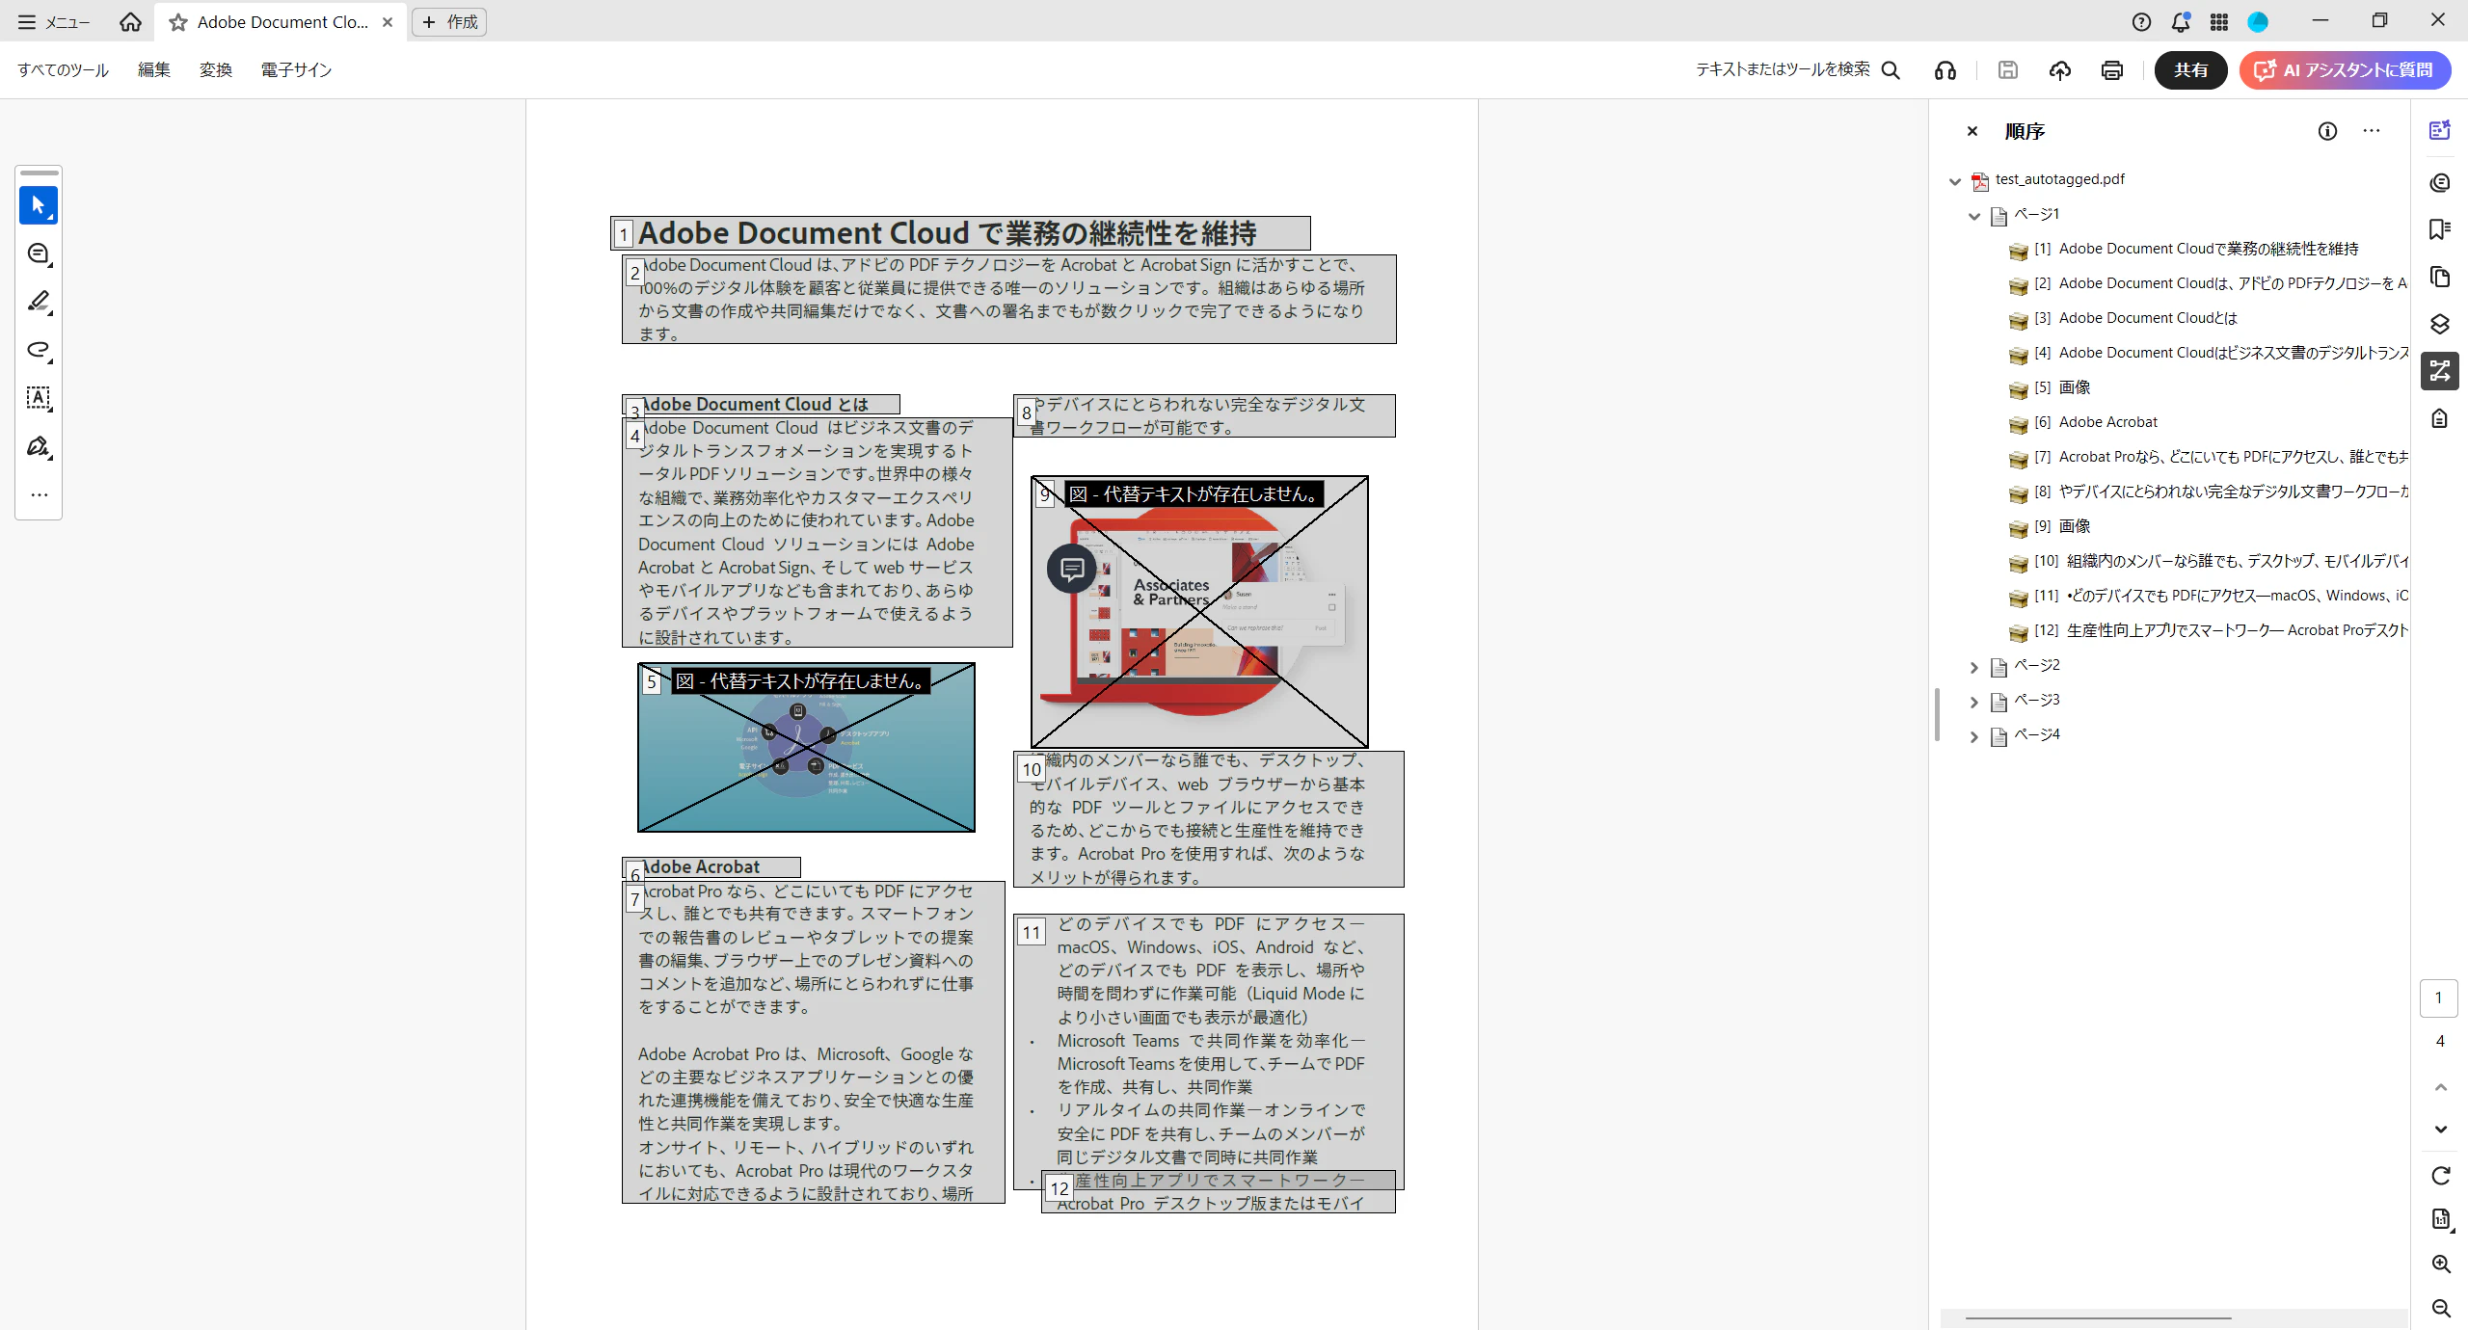Print the document with printer icon
This screenshot has height=1330, width=2468.
point(2111,69)
